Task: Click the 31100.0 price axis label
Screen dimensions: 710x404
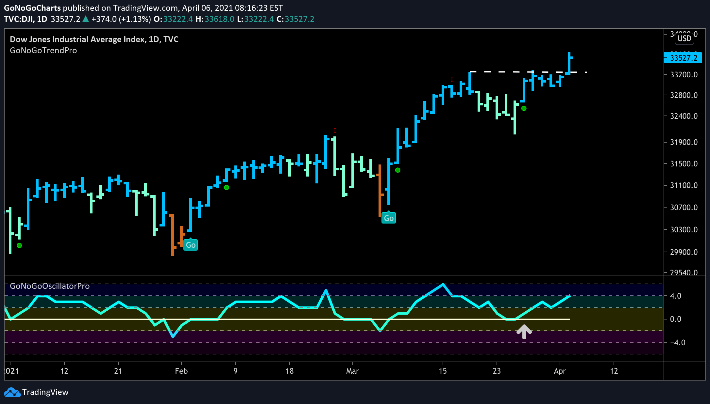Action: 684,185
